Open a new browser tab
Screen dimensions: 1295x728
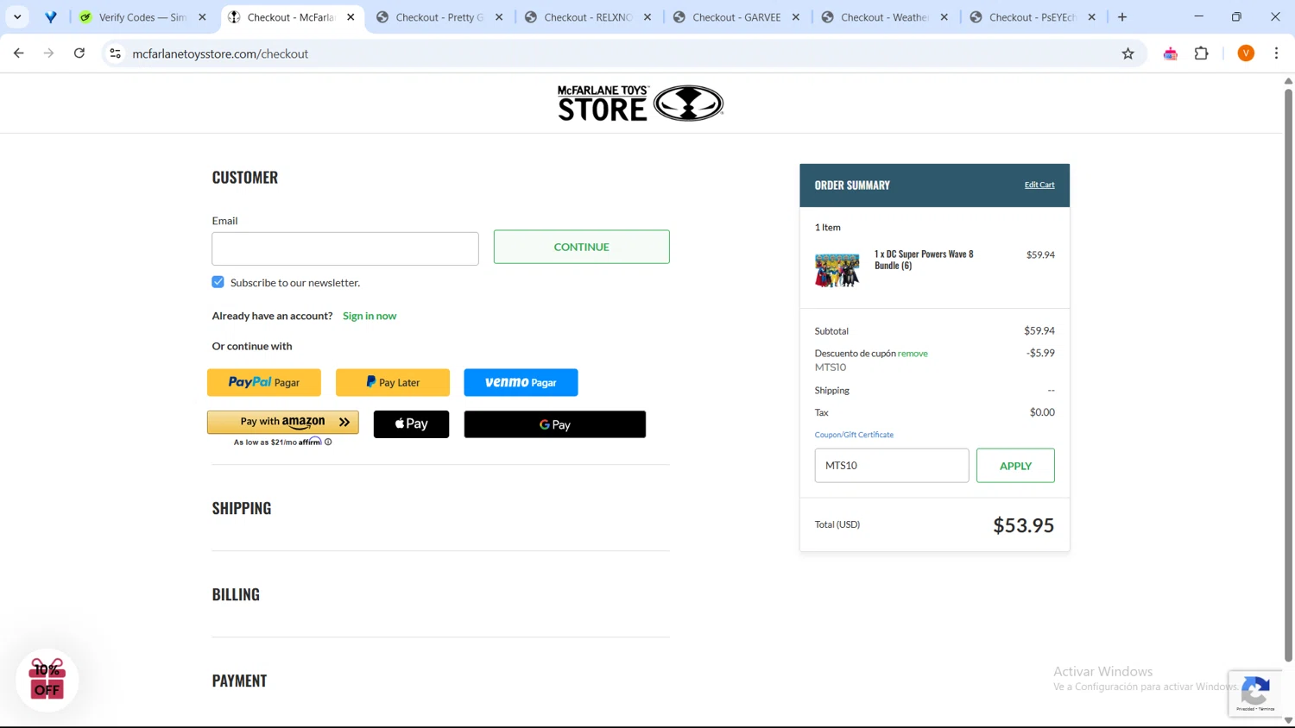coord(1122,17)
